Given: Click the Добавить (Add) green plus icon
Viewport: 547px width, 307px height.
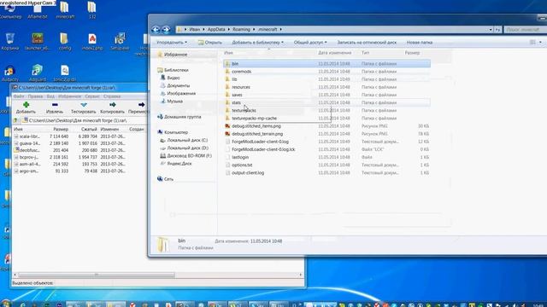Looking at the screenshot, I should click(26, 104).
